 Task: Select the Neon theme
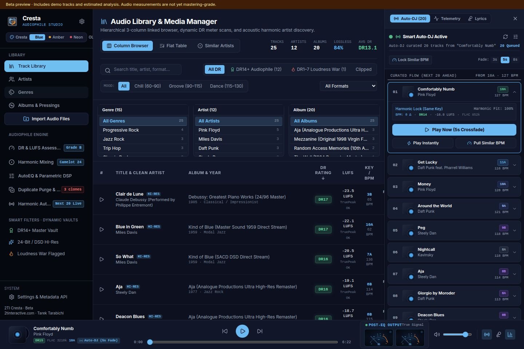coord(76,37)
